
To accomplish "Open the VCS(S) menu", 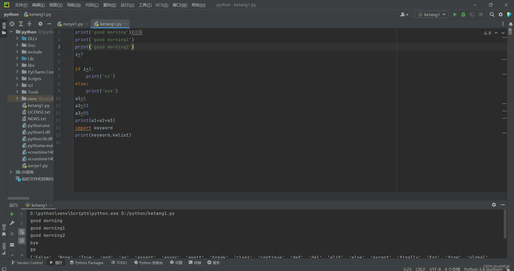I will (x=162, y=5).
